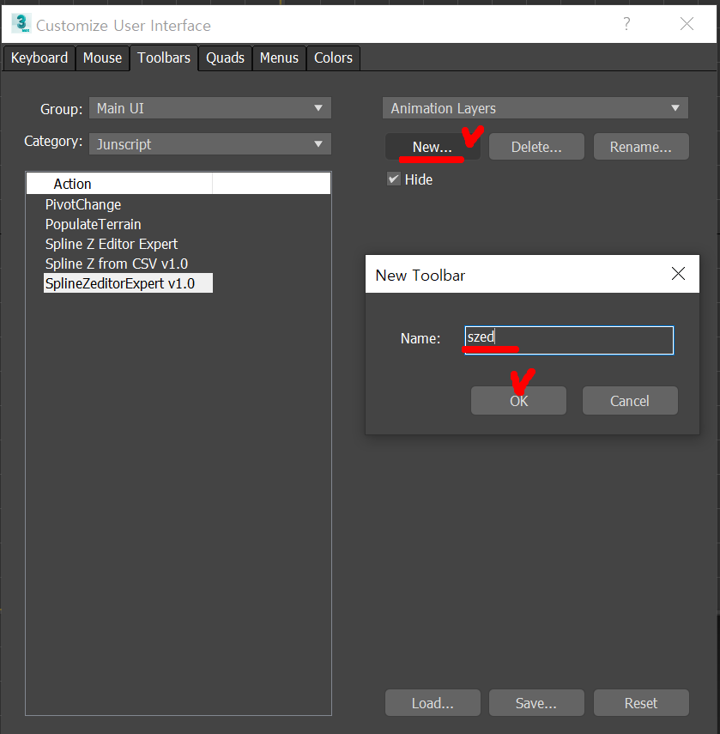
Task: Open the Menus tab
Action: pos(279,58)
